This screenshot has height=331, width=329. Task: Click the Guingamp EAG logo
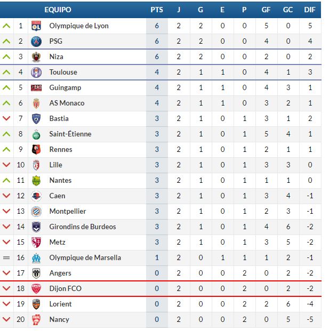(36, 88)
